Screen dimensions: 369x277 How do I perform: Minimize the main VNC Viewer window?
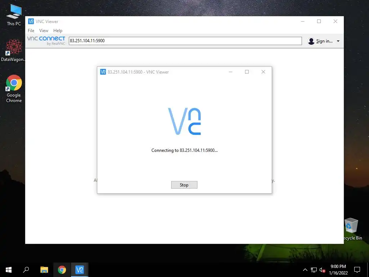click(x=303, y=21)
